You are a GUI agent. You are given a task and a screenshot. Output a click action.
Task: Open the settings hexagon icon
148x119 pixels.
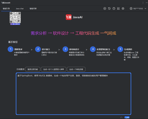click(123, 8)
